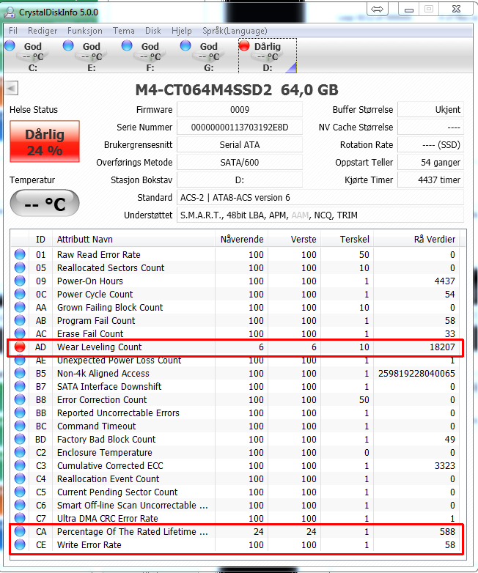Image resolution: width=478 pixels, height=573 pixels.
Task: Click the blue status icon of Current Pending Sector Count
Action: (x=20, y=492)
